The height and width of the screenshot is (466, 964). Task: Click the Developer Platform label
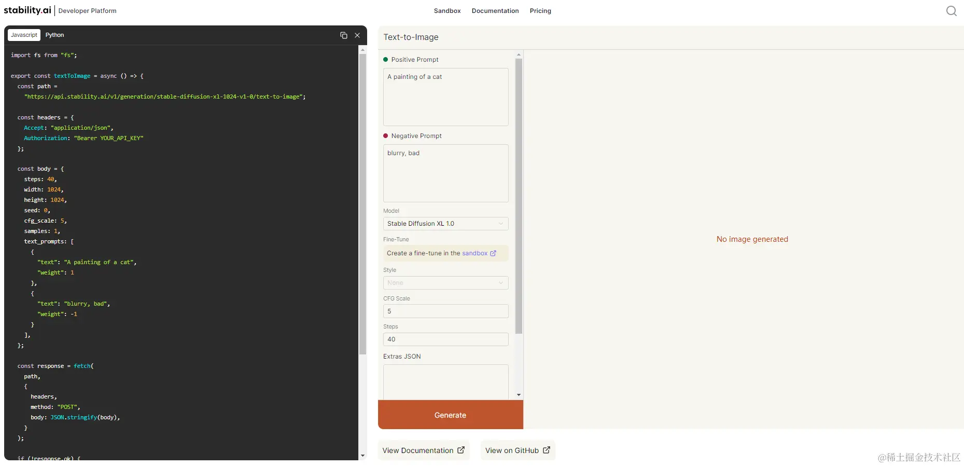[x=87, y=11]
